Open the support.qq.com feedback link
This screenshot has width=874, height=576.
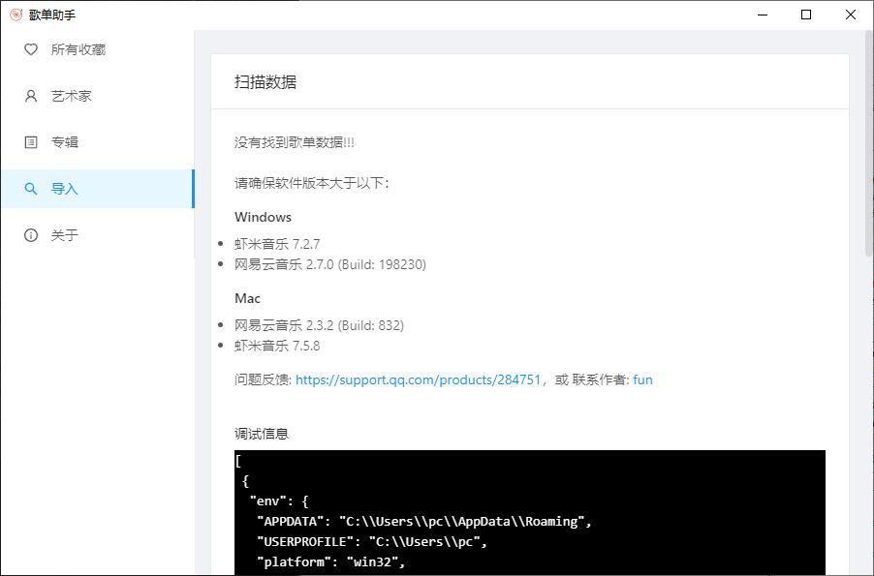pyautogui.click(x=418, y=379)
